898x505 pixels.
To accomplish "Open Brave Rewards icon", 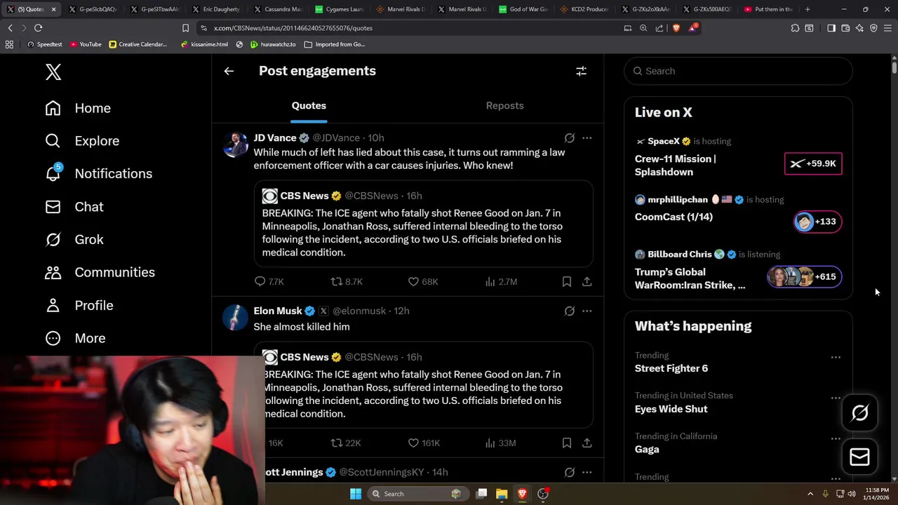I will point(693,28).
